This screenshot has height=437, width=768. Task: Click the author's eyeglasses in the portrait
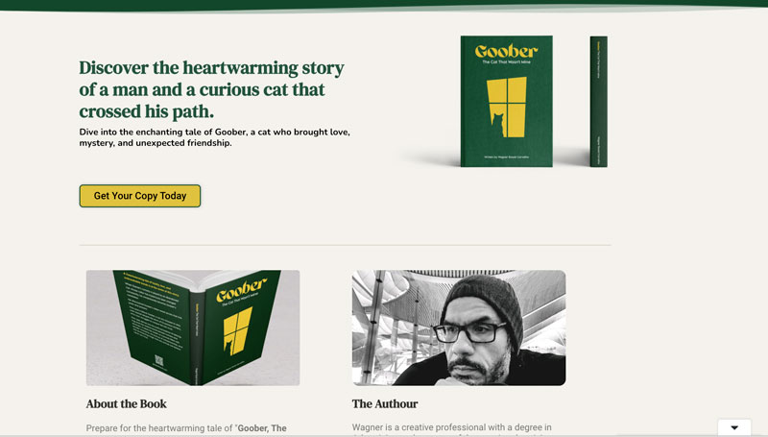469,332
